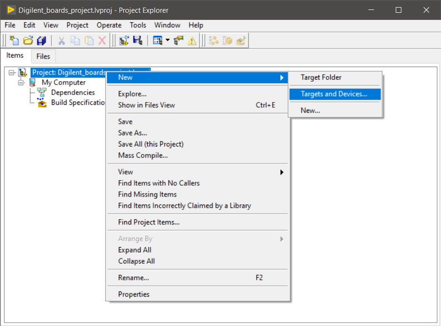Screen dimensions: 441x326
Task: Click the Filter View toolbar icon
Action: 158,41
